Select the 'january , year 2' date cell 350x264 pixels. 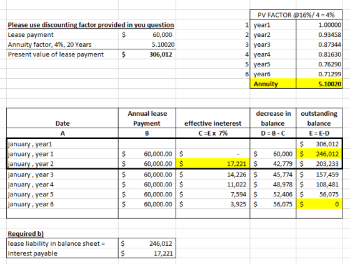tap(62, 164)
